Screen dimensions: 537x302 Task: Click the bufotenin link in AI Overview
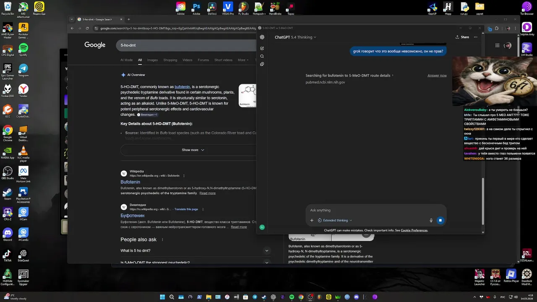pyautogui.click(x=182, y=87)
